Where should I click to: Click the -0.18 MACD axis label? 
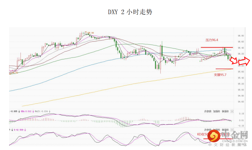point(241,126)
